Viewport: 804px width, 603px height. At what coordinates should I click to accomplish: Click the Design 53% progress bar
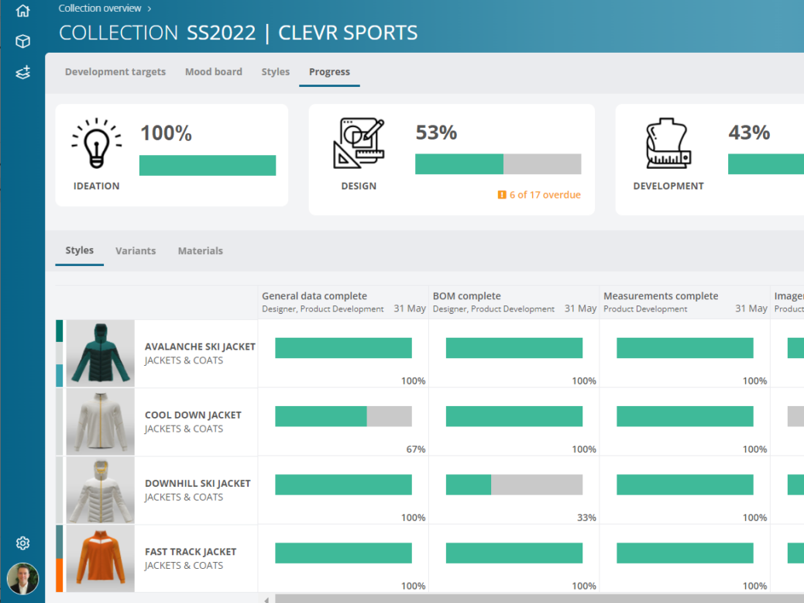tap(498, 164)
